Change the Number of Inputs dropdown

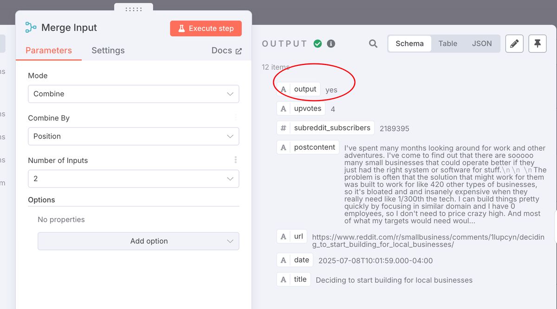tap(133, 179)
